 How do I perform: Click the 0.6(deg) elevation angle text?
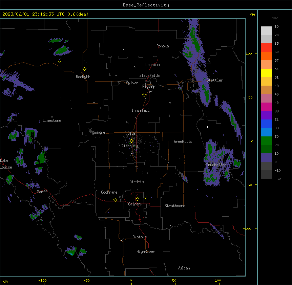tap(78, 14)
